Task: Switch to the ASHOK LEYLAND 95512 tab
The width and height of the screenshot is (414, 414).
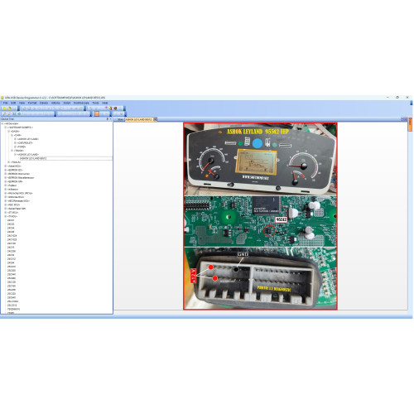Action: [x=138, y=119]
